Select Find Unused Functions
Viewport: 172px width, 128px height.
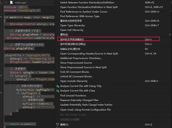point(73,96)
